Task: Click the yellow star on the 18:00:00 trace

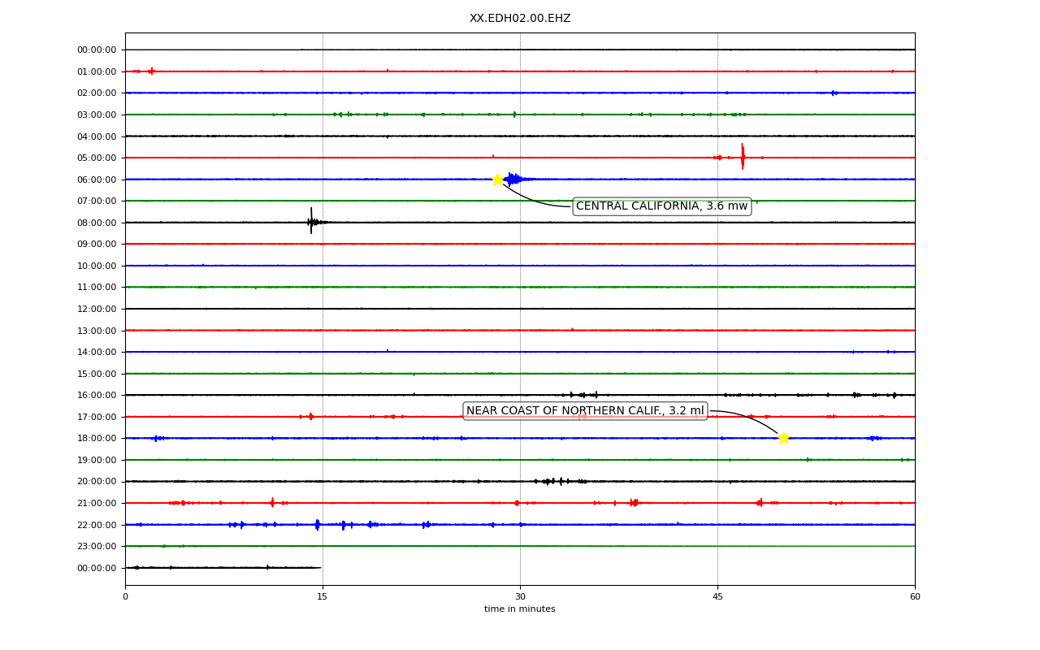Action: point(783,438)
